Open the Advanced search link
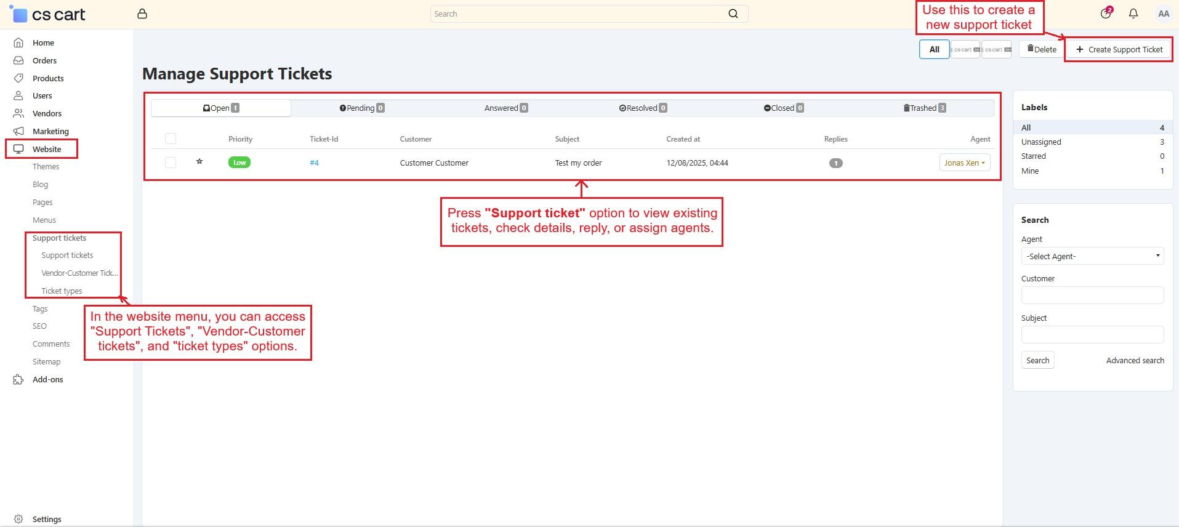Screen dimensions: 1179x527 (1135, 361)
